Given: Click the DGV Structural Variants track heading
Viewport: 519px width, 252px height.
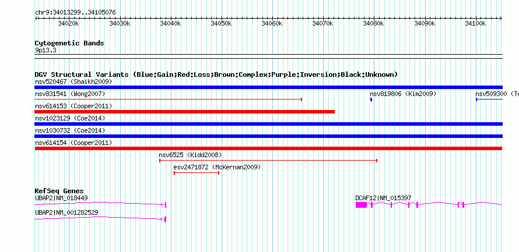Looking at the screenshot, I should point(216,74).
